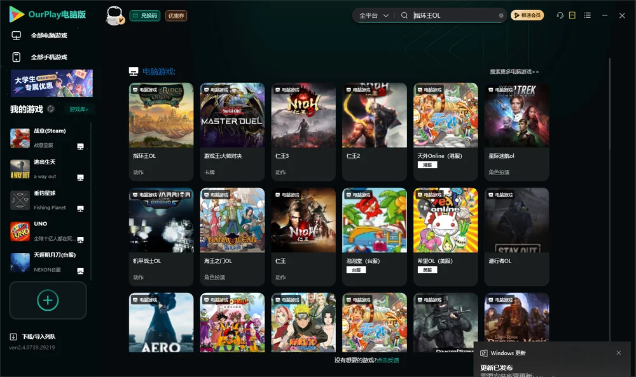Clear the search box text
Screen dimensions: 636x377
pos(501,15)
